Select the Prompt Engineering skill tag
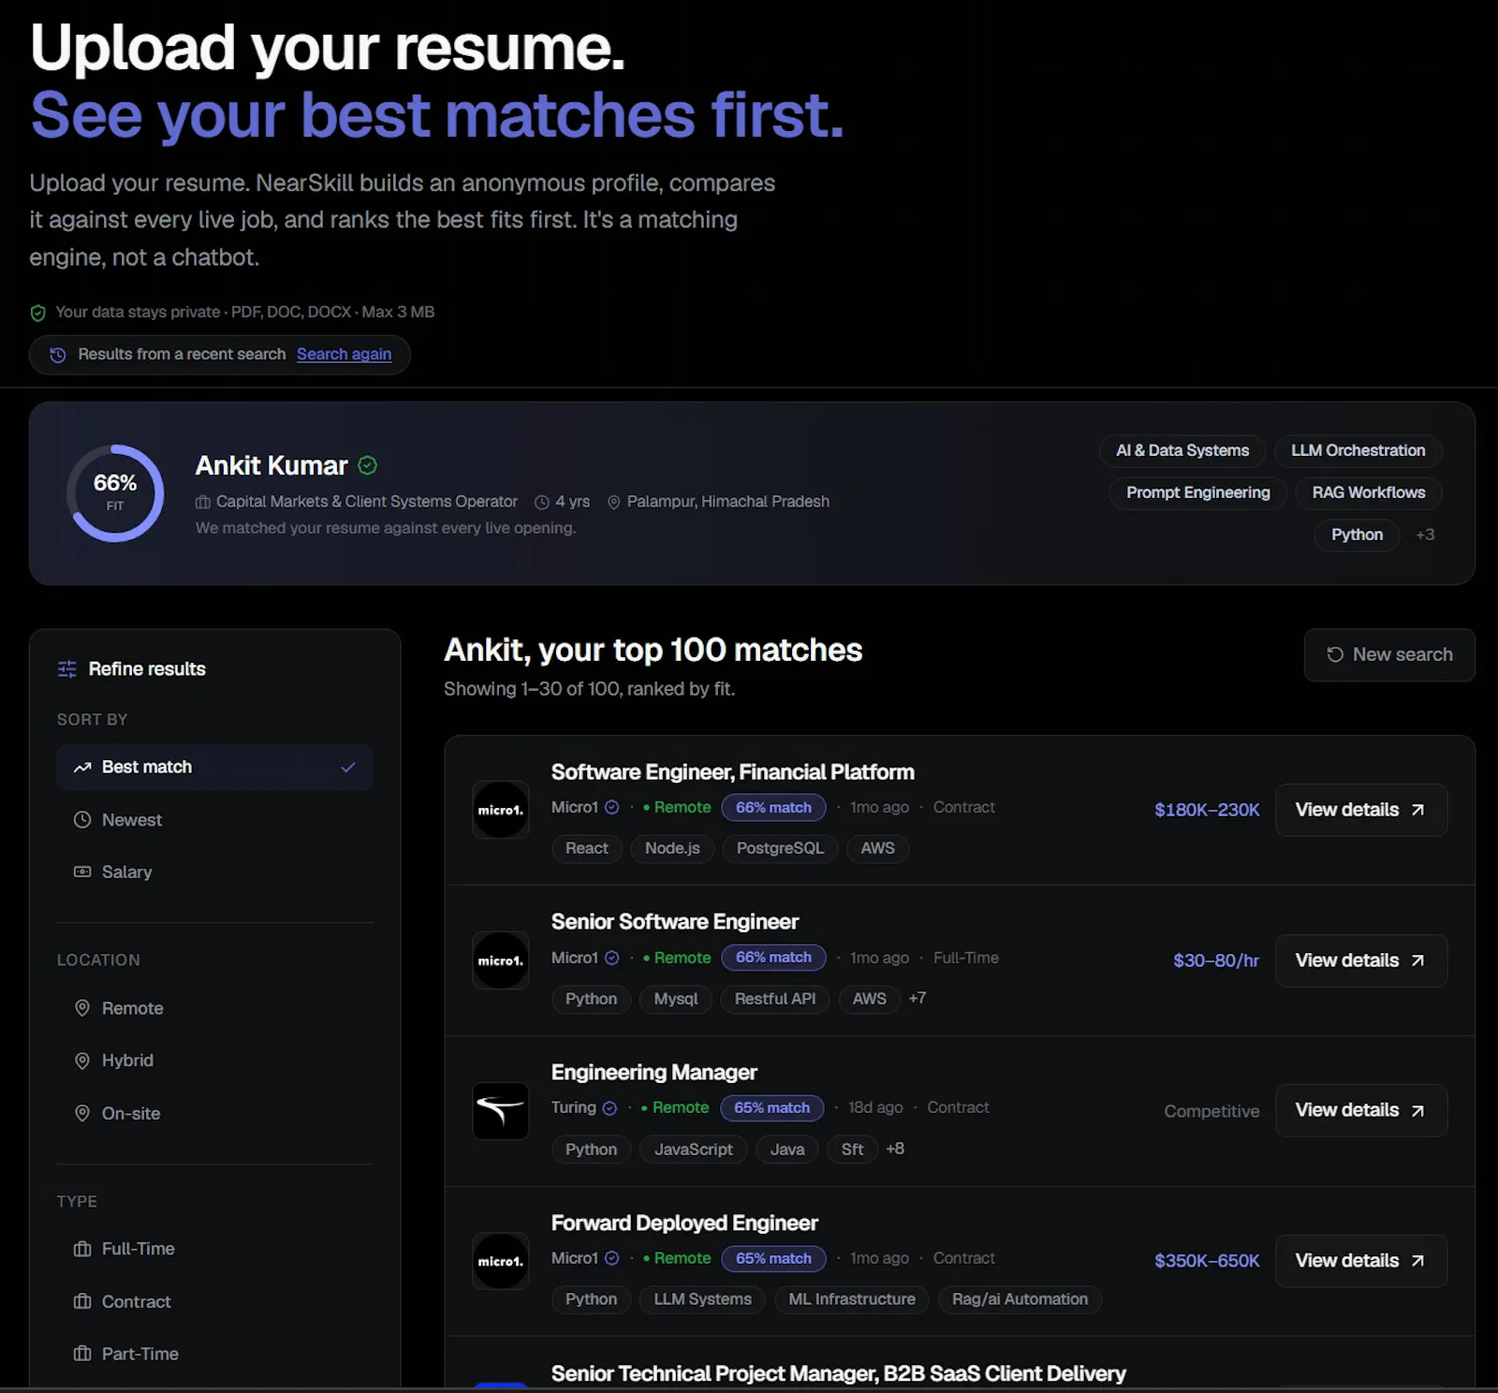Viewport: 1498px width, 1393px height. coord(1197,492)
